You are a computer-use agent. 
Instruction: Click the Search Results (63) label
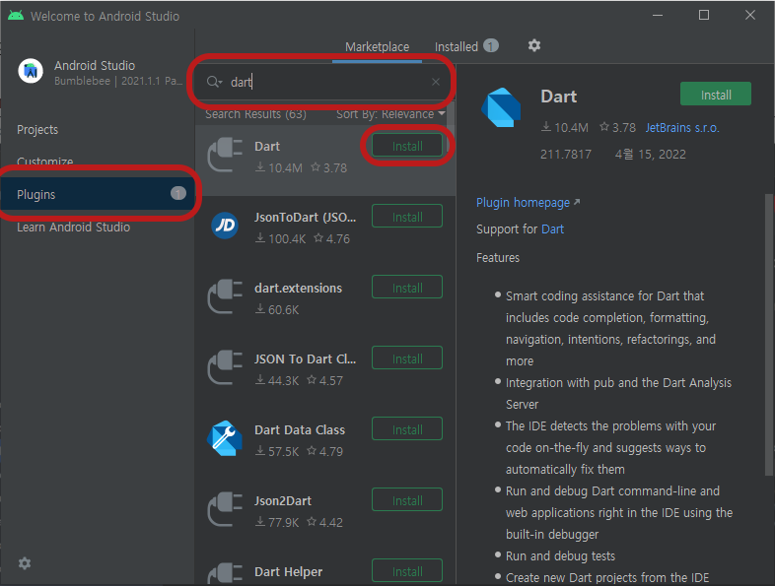click(x=255, y=114)
